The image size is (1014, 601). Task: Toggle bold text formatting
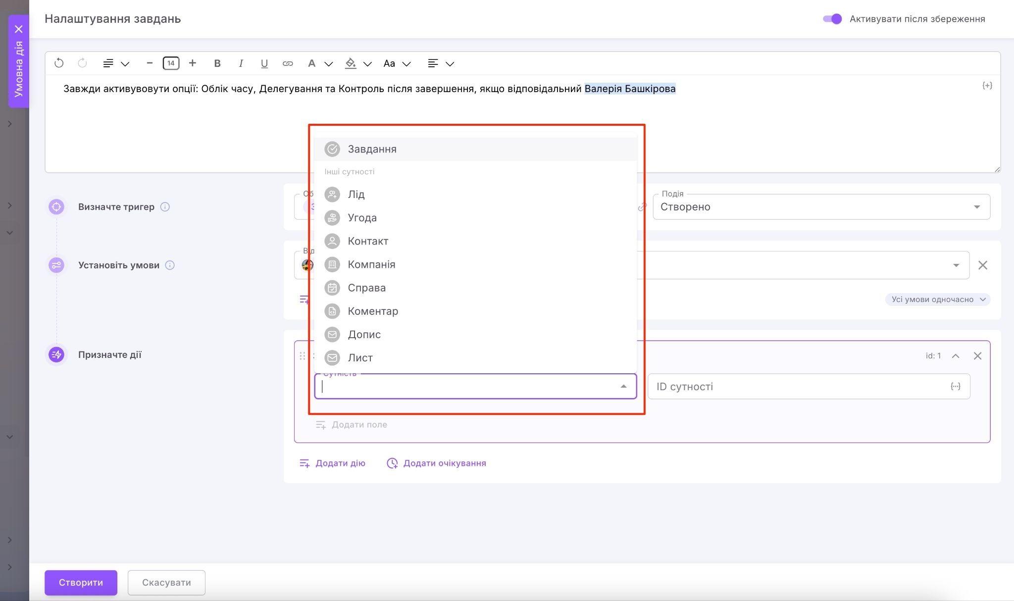[x=217, y=63]
